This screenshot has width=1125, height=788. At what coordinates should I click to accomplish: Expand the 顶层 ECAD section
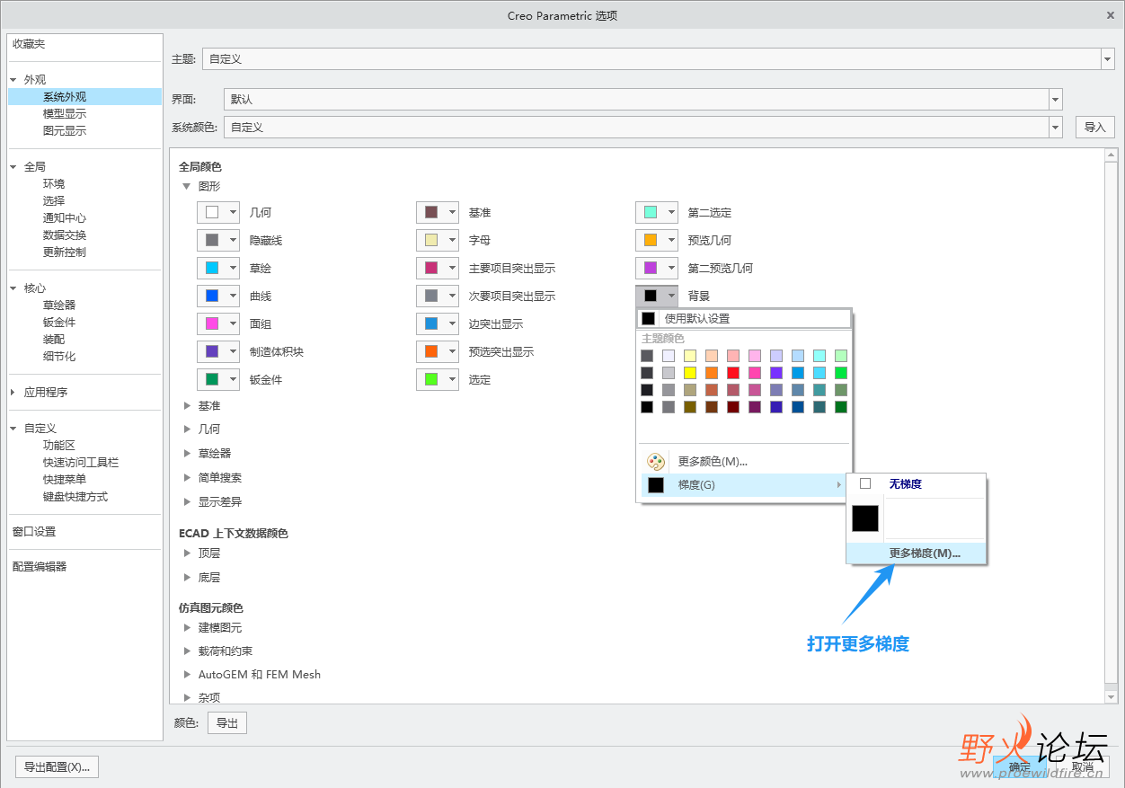187,553
